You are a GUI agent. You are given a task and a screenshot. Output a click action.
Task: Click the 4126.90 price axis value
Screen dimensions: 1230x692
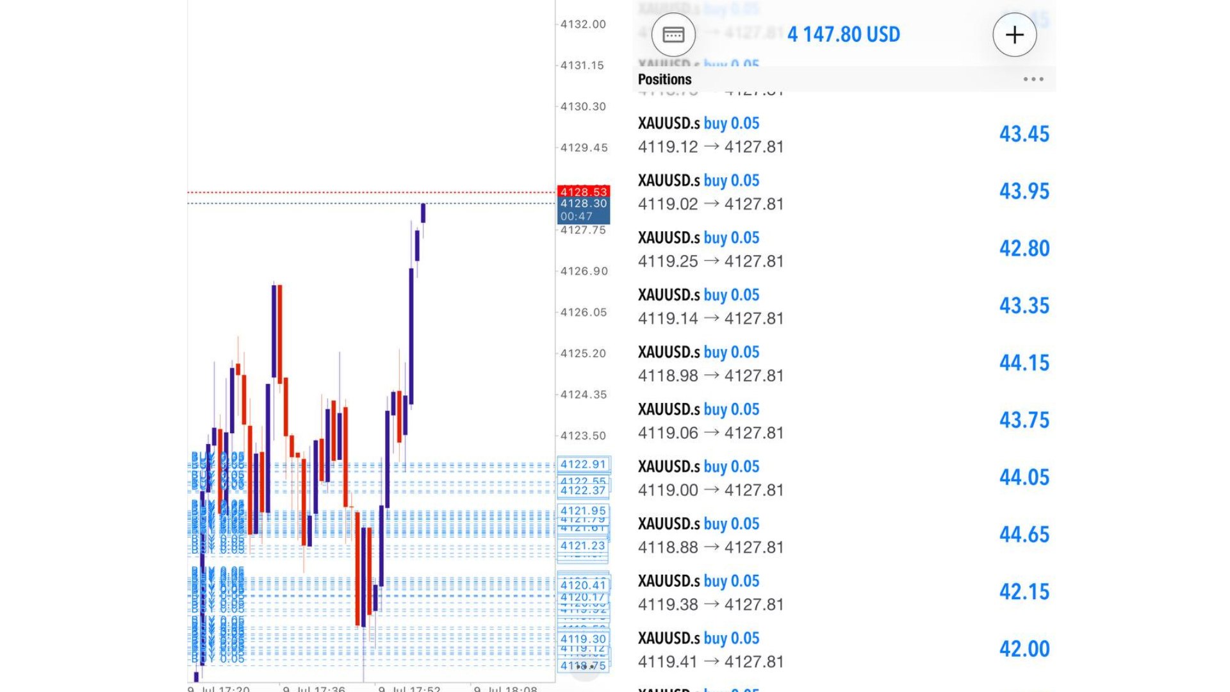pyautogui.click(x=584, y=271)
